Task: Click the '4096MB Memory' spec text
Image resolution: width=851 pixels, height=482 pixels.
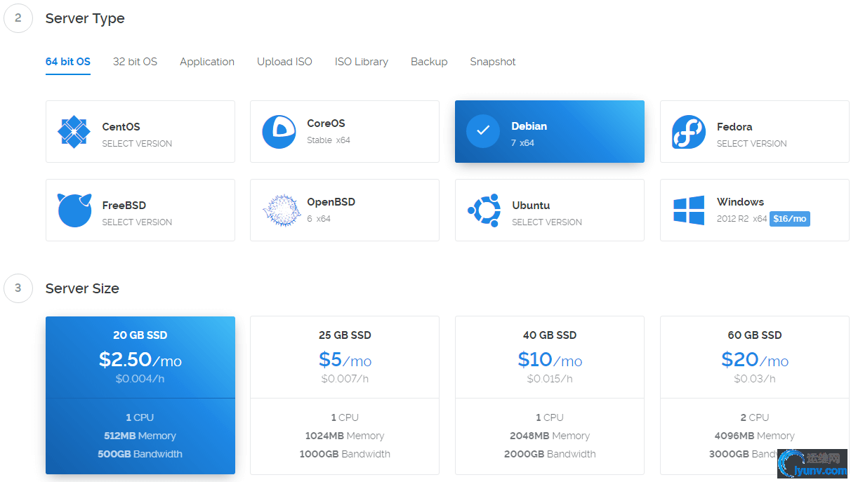Action: 755,436
